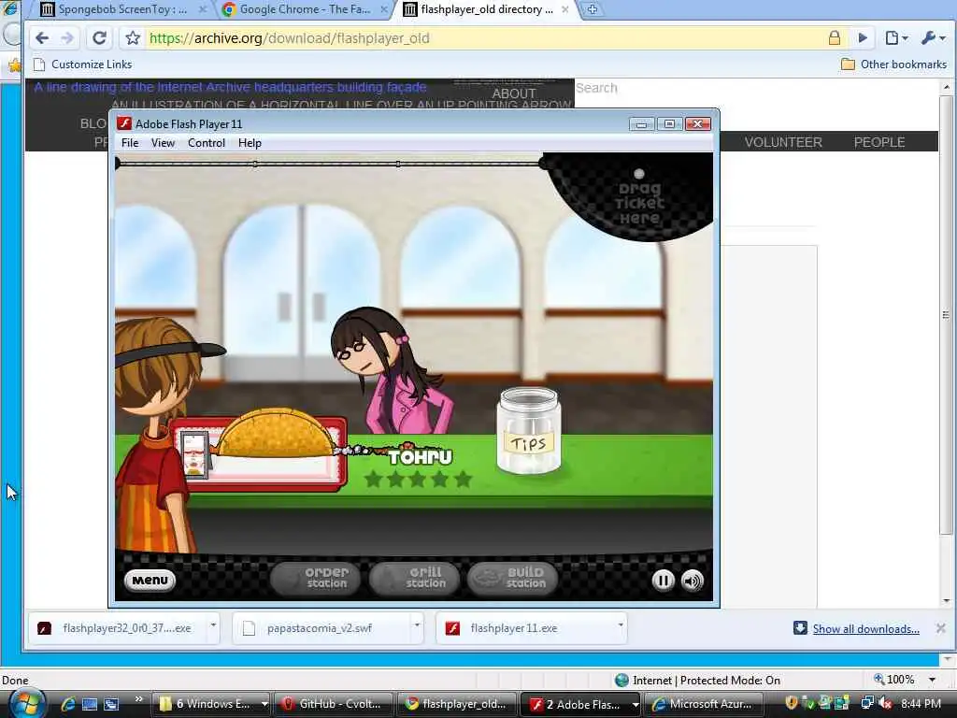Open Other bookmarks folder
This screenshot has width=957, height=718.
(894, 65)
